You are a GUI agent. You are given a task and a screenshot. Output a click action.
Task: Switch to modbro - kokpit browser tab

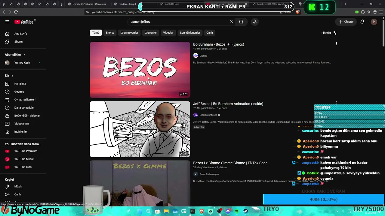click(126, 4)
